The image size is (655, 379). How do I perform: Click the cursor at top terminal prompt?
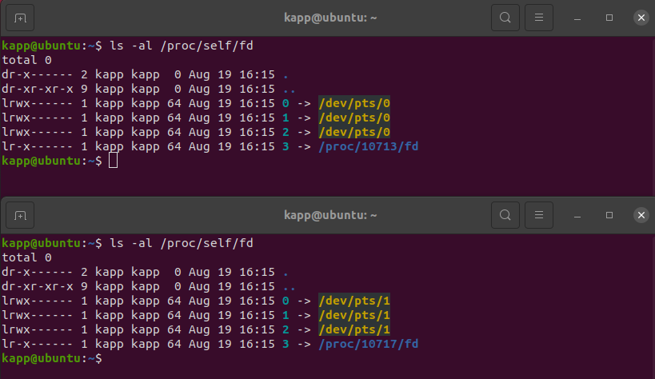tap(113, 161)
